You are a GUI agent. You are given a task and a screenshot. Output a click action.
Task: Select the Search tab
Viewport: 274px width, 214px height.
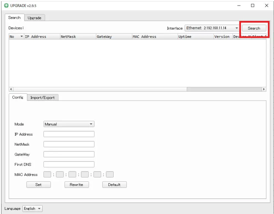(x=14, y=17)
